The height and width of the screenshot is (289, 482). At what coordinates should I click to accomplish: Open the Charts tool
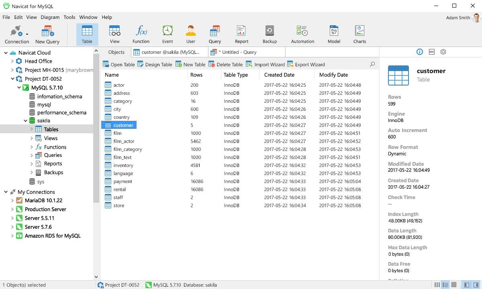(x=359, y=33)
